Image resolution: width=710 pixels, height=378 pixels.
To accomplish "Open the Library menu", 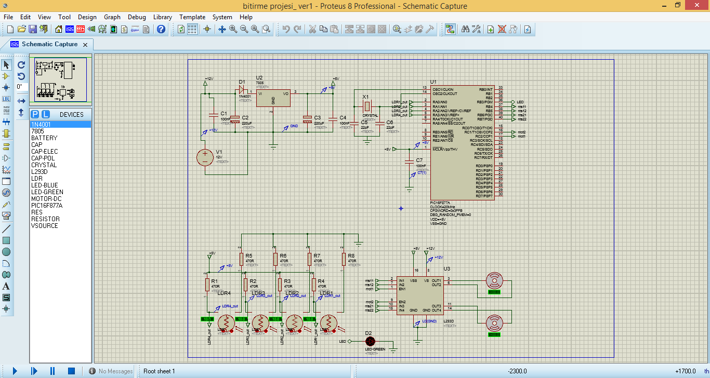I will tap(163, 17).
